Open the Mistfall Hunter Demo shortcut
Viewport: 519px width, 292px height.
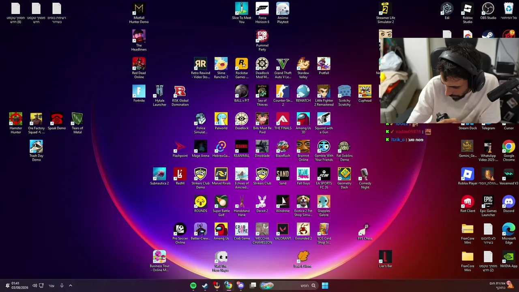[x=139, y=13]
